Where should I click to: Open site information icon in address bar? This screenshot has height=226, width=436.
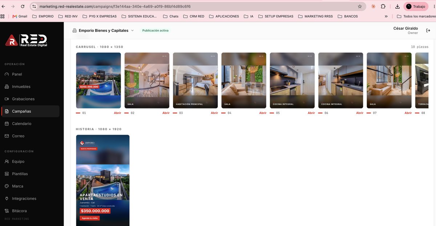click(x=34, y=7)
